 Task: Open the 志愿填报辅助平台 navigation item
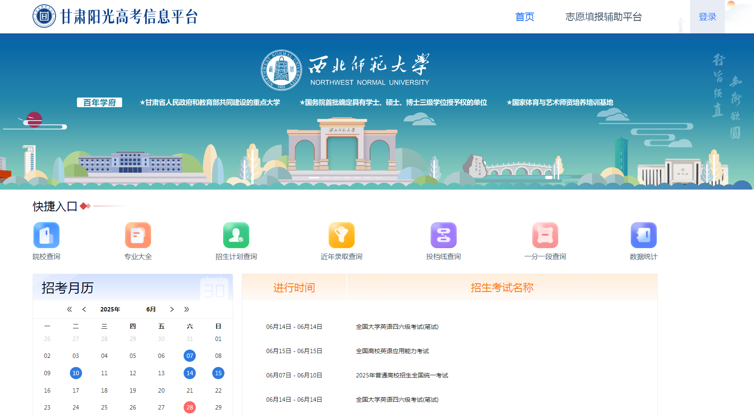click(x=604, y=17)
